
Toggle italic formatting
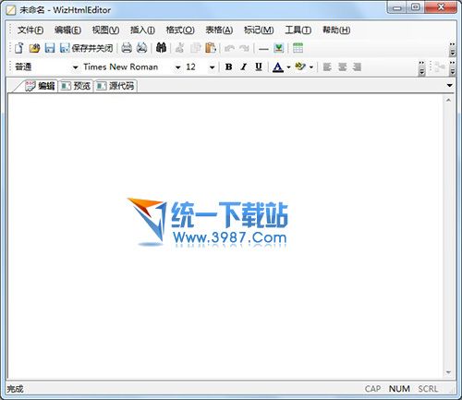[x=244, y=67]
